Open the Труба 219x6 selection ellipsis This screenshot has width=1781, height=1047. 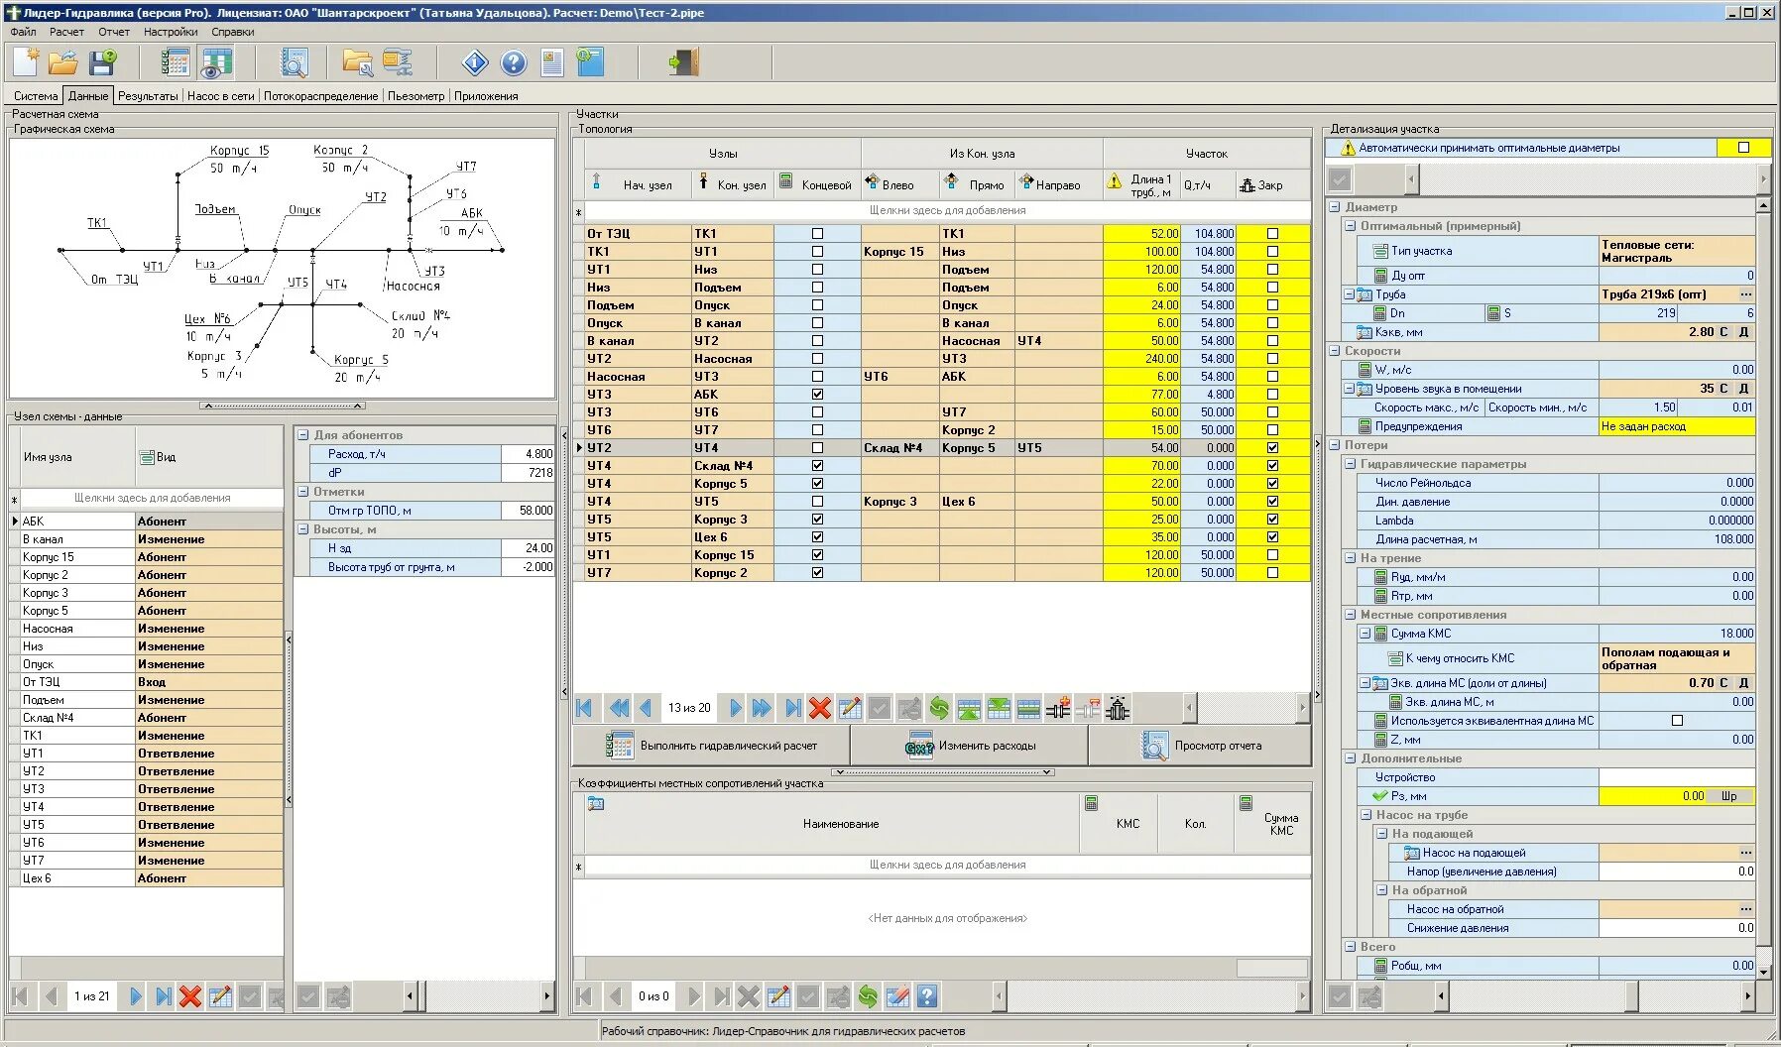(1745, 294)
